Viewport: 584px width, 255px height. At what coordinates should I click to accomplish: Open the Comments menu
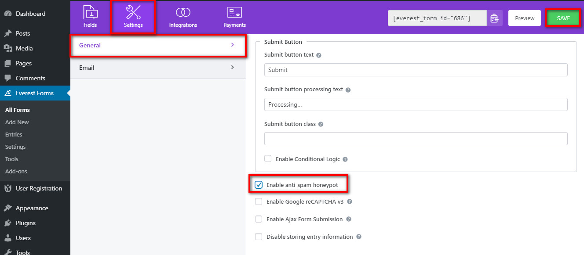tap(35, 78)
